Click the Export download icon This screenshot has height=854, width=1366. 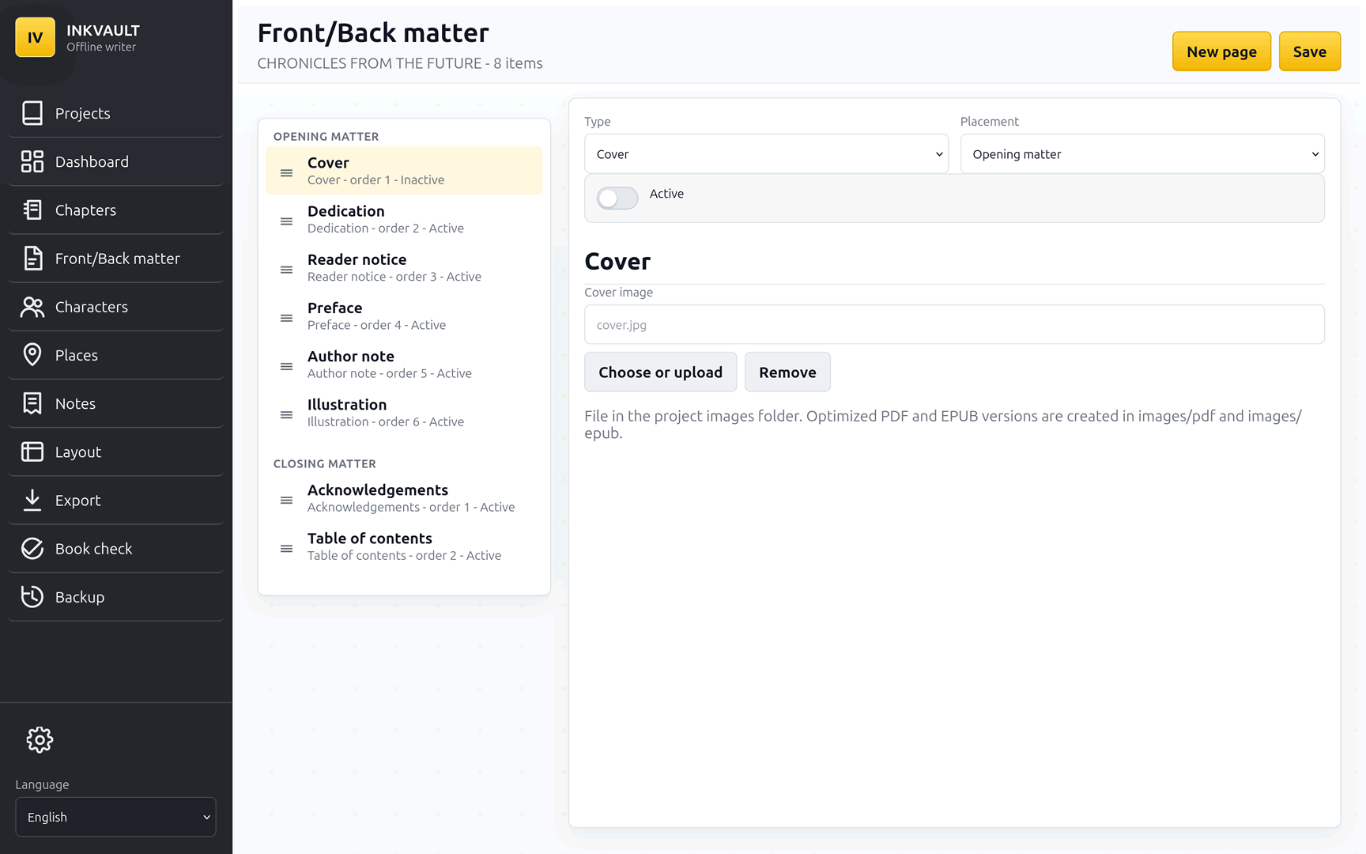coord(32,500)
